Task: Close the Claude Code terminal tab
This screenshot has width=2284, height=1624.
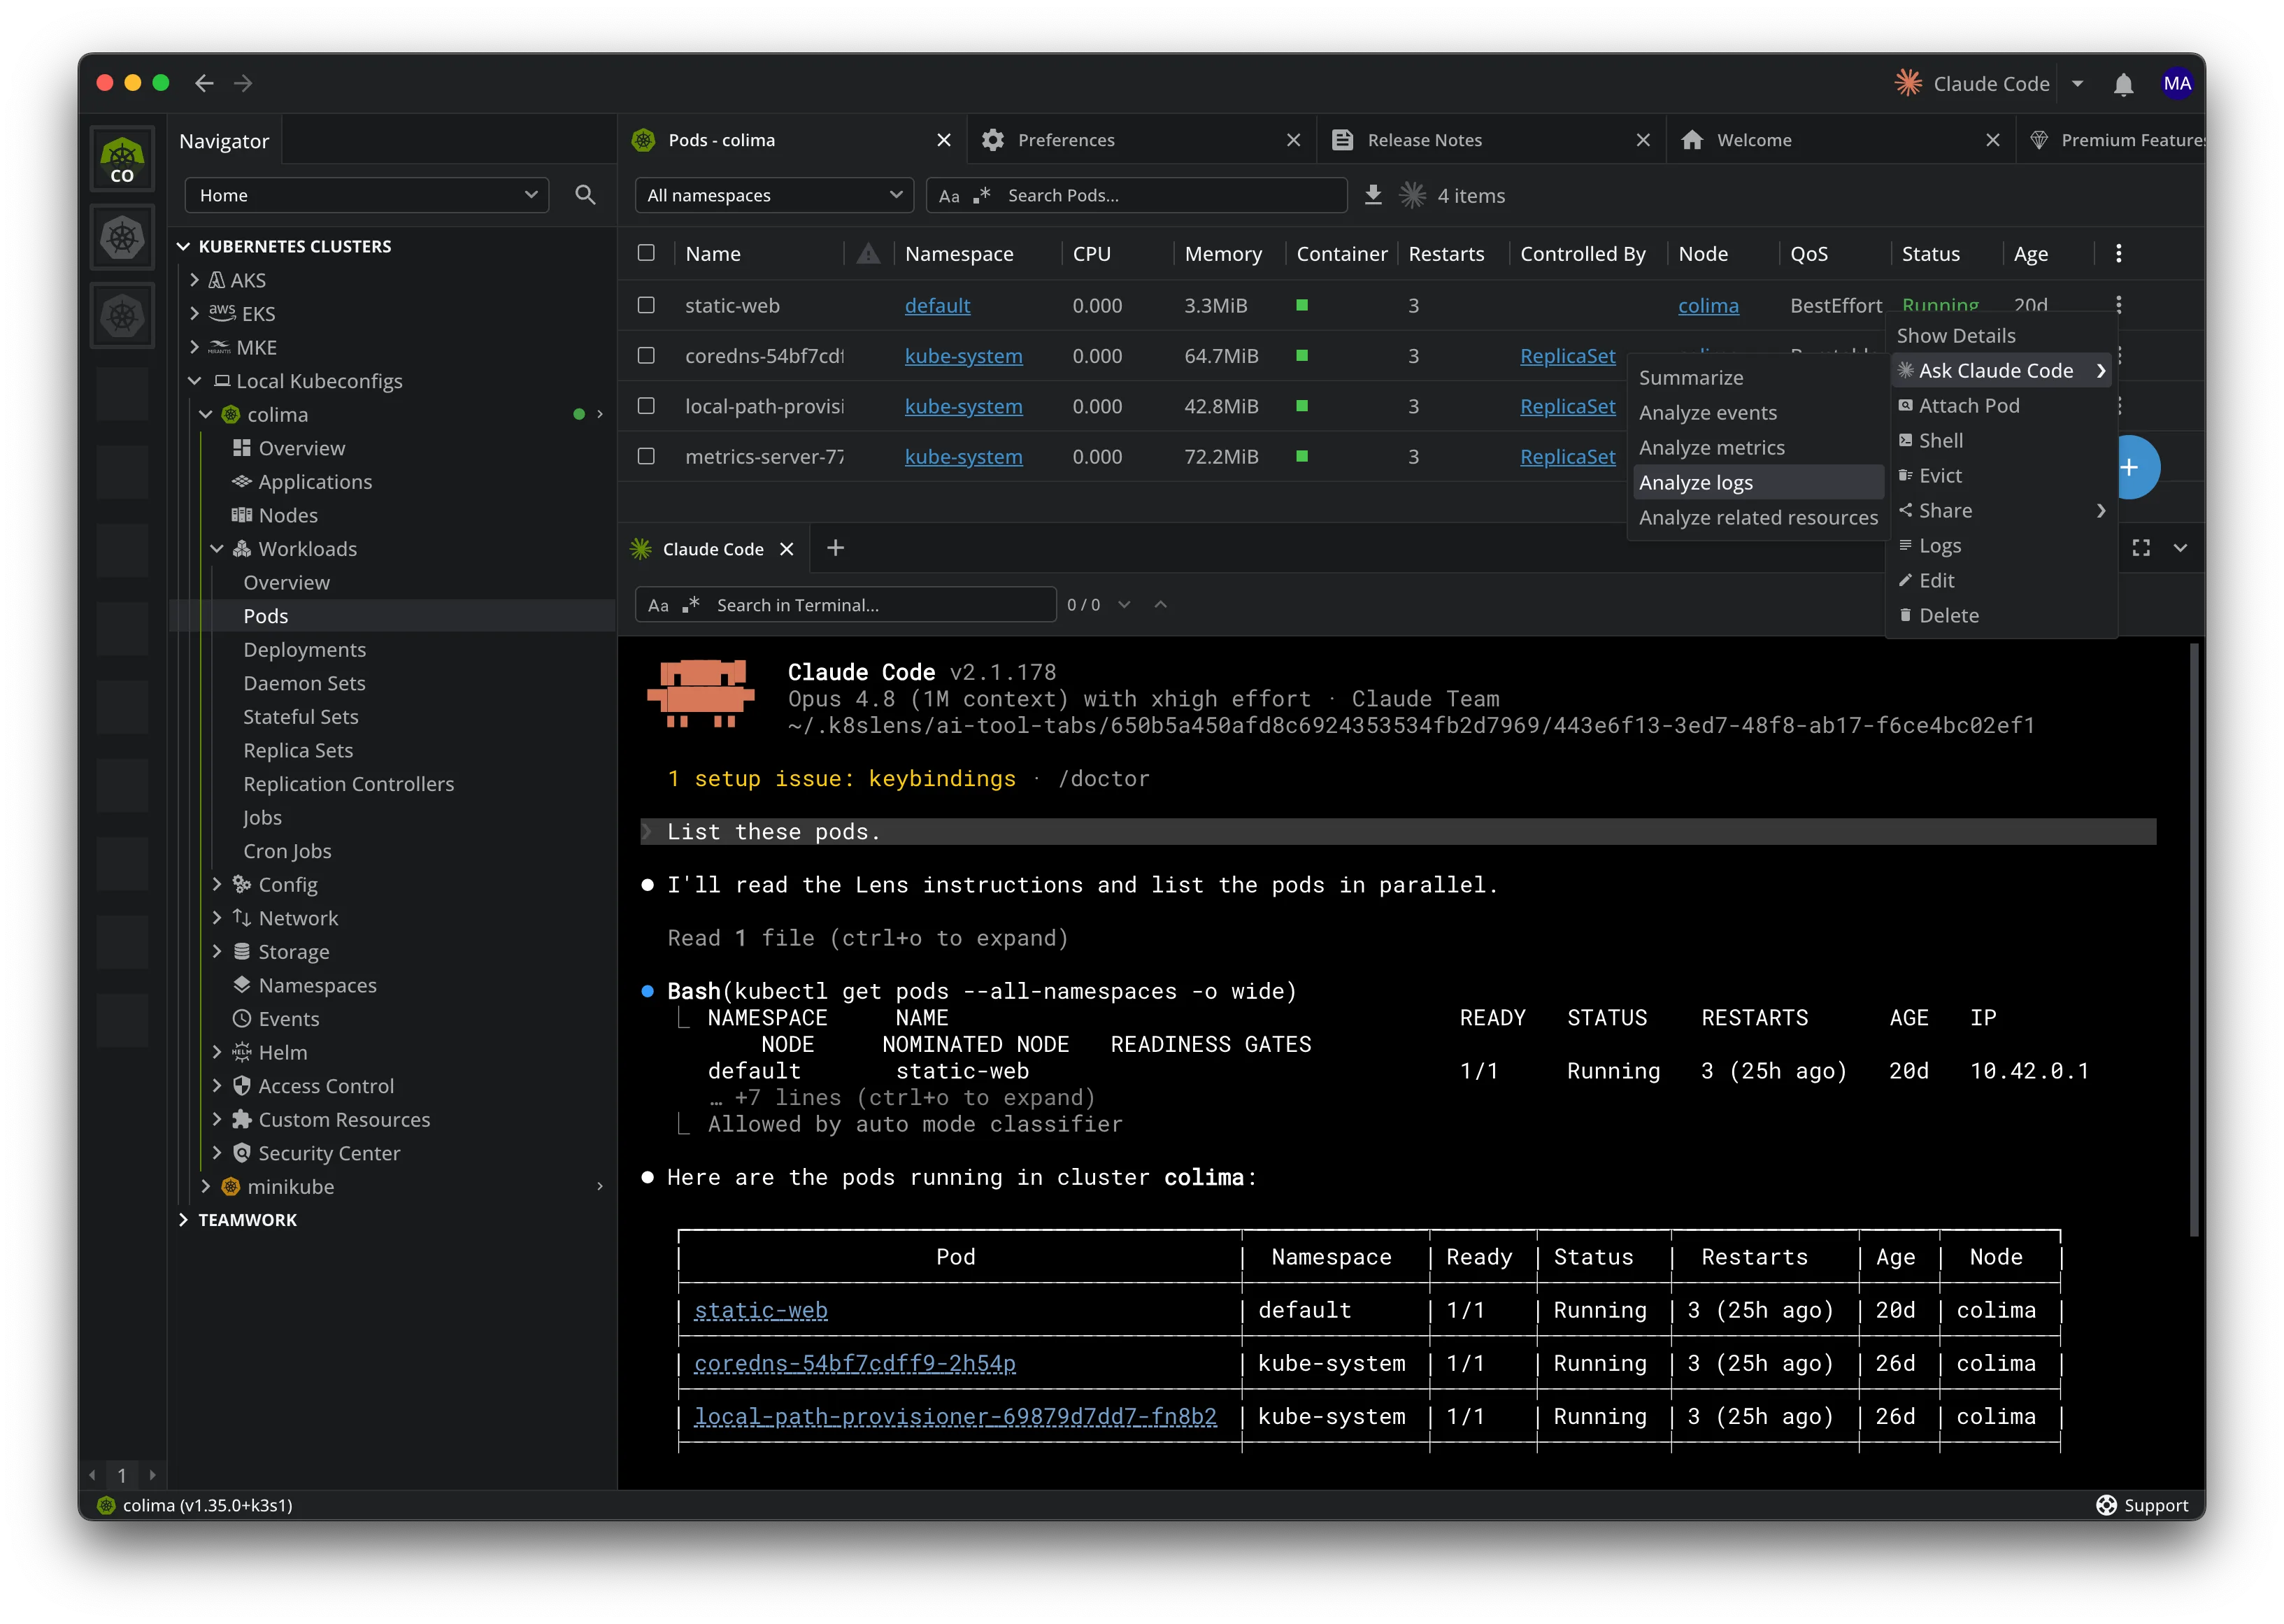Action: [787, 549]
